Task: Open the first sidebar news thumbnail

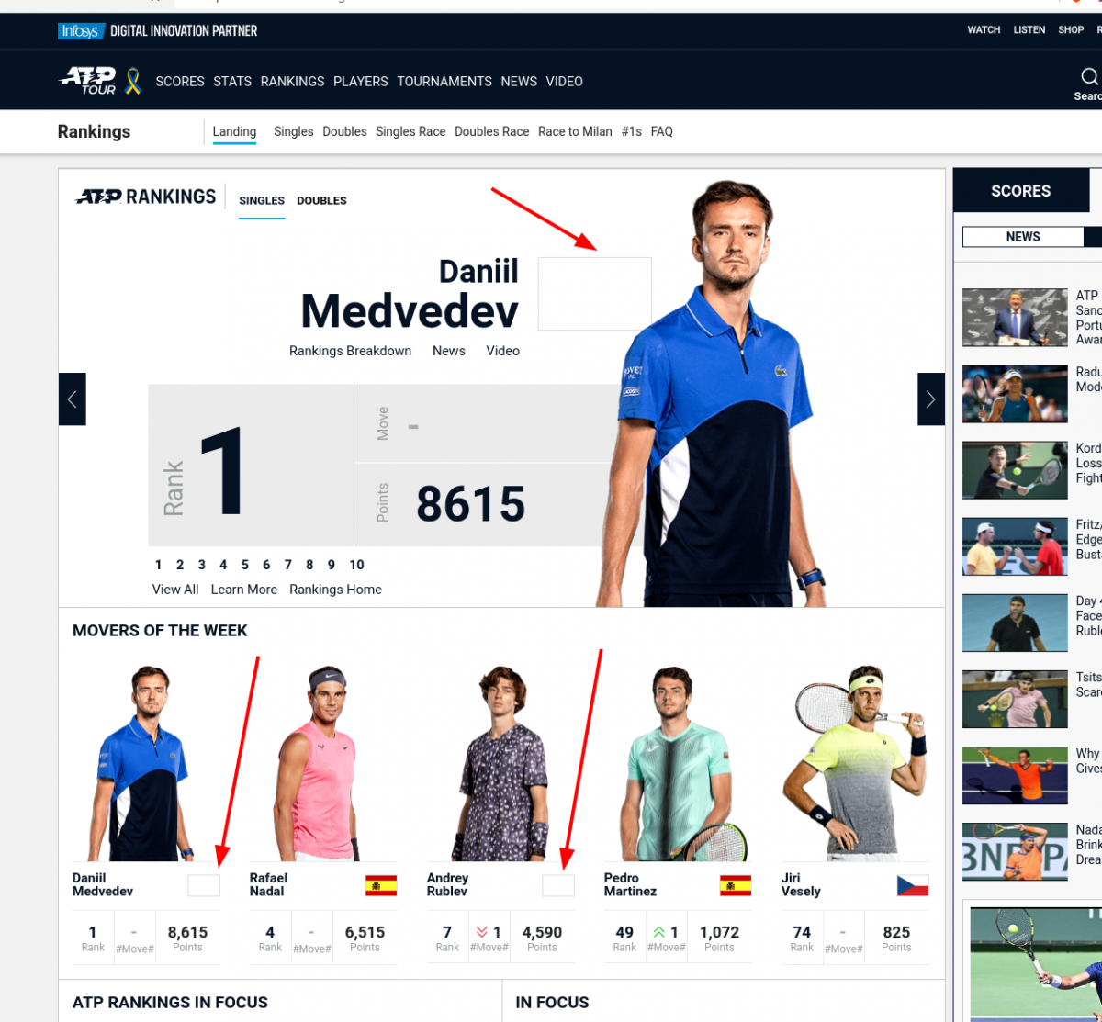Action: click(x=1015, y=318)
